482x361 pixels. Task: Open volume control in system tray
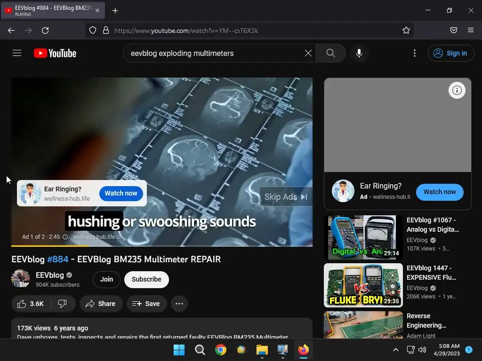(422, 350)
